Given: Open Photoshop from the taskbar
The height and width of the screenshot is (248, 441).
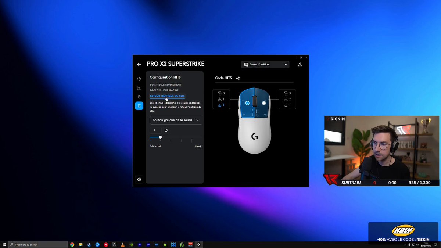Looking at the screenshot, I should (x=157, y=244).
